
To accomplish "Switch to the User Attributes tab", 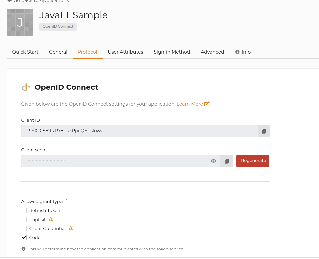I will (x=125, y=52).
